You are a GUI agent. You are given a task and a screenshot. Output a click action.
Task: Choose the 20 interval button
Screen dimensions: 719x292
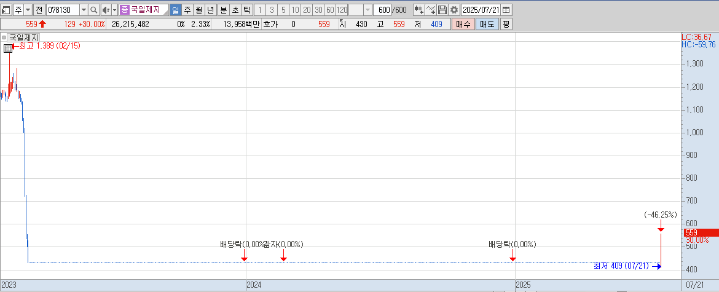pos(307,10)
